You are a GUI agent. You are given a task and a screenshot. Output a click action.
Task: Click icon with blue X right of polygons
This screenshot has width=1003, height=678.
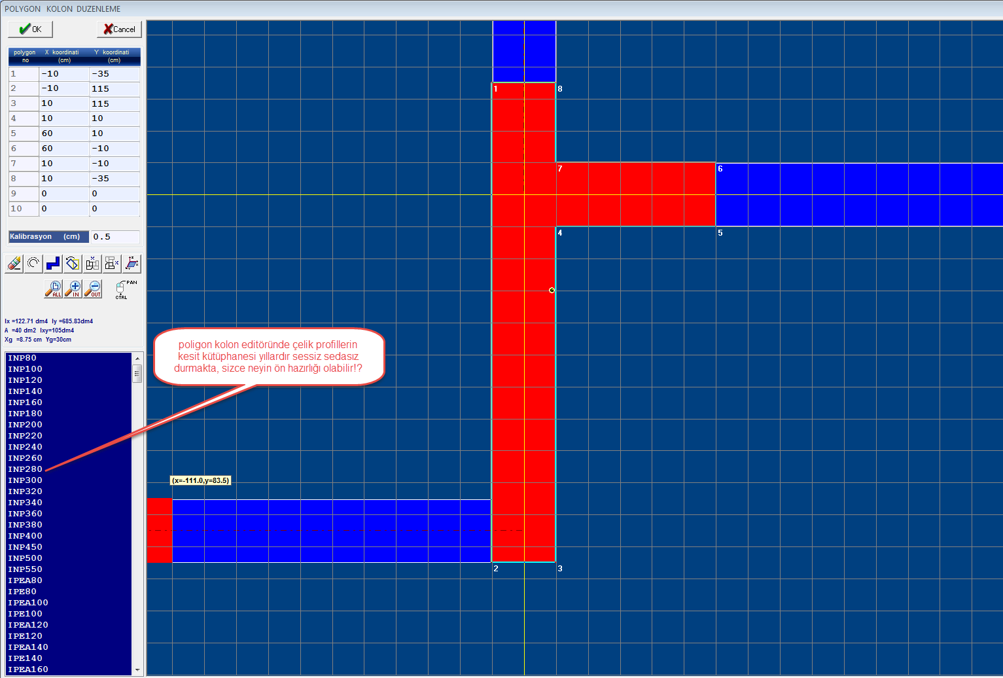pos(112,264)
